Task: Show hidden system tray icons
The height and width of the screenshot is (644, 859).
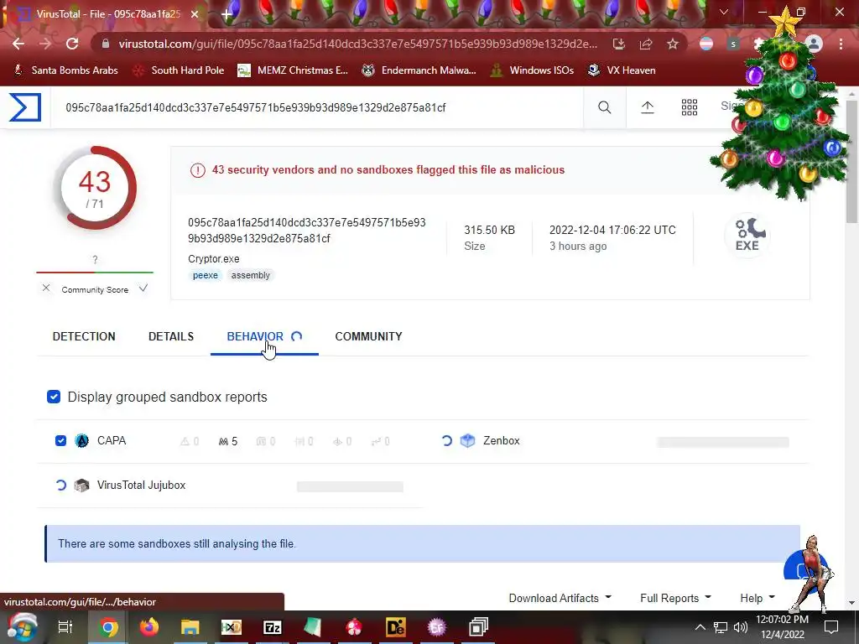Action: click(x=700, y=627)
